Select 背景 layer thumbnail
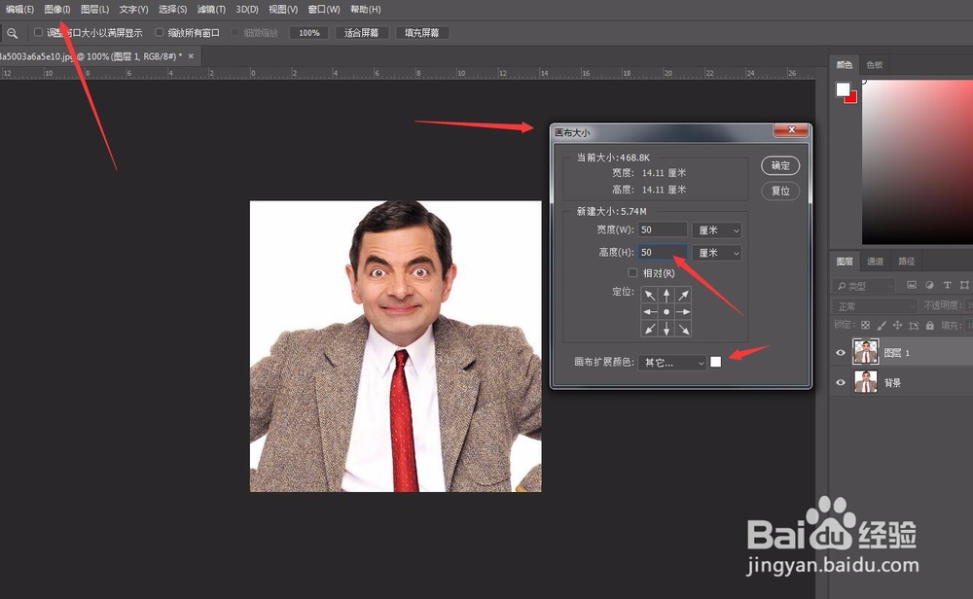Image resolution: width=973 pixels, height=599 pixels. (x=866, y=382)
